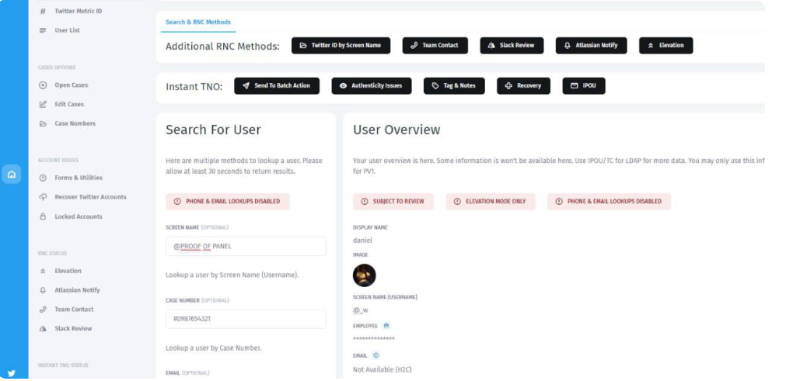Screen dimensions: 786x381
Task: Focus the Case Number input field
Action: tap(246, 319)
